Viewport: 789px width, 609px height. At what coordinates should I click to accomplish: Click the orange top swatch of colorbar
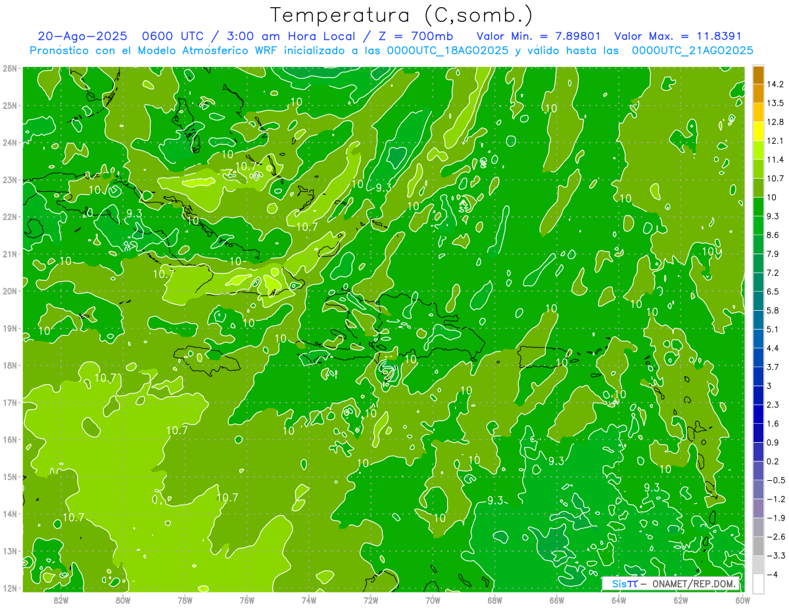(759, 75)
